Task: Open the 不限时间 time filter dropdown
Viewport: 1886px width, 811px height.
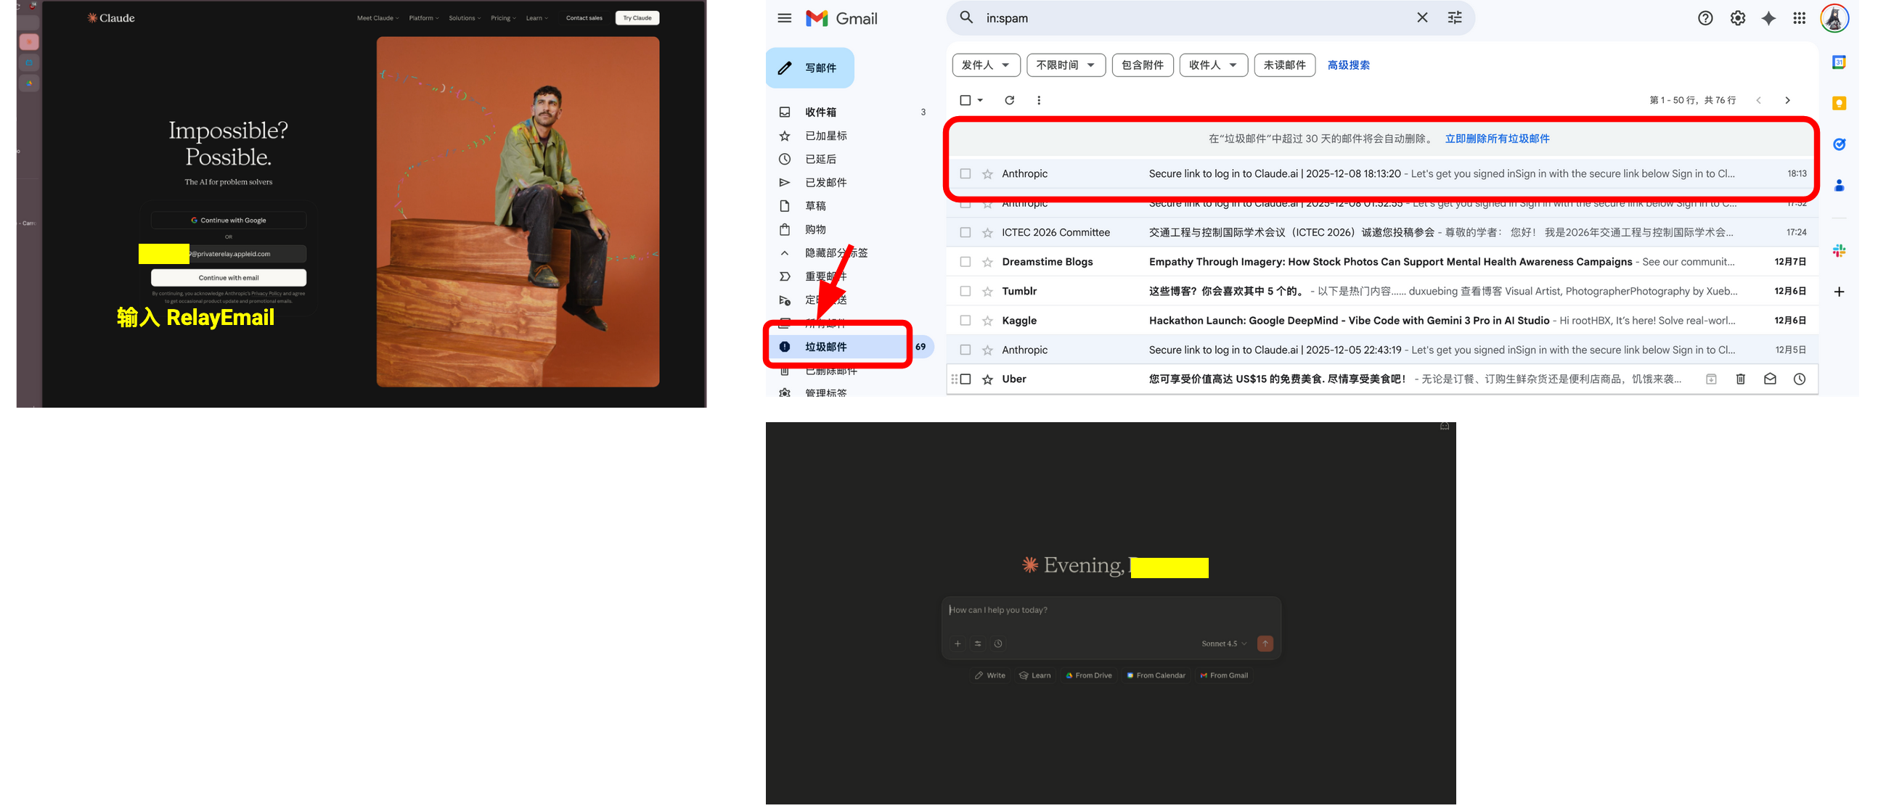Action: pos(1065,65)
